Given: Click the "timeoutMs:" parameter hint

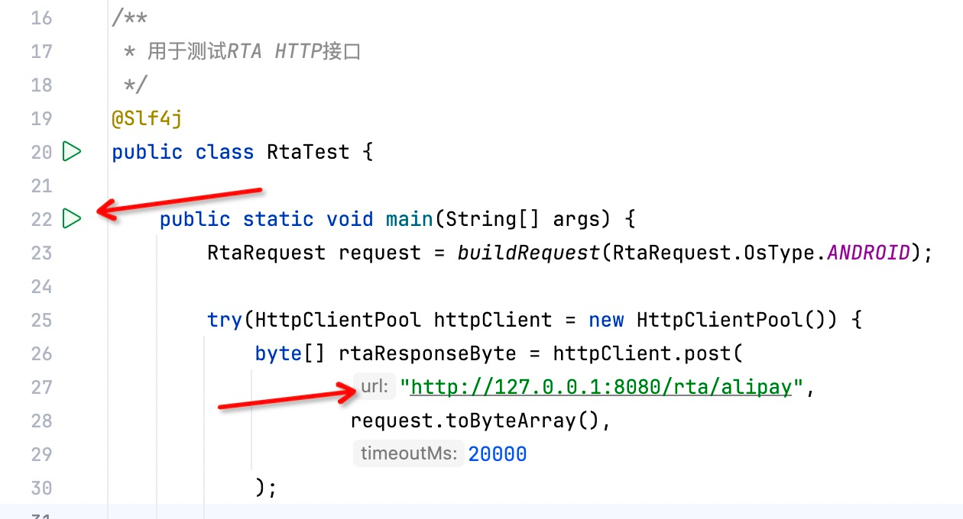Looking at the screenshot, I should 408,454.
